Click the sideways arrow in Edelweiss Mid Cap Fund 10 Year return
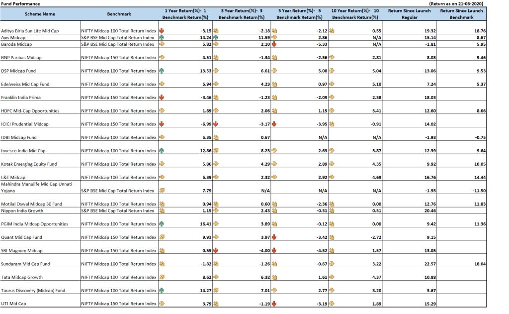509x314 pixels. click(332, 84)
